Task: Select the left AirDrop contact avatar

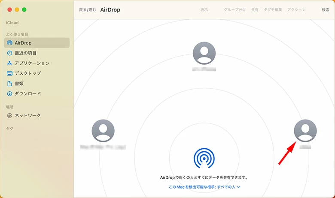Action: pyautogui.click(x=103, y=131)
